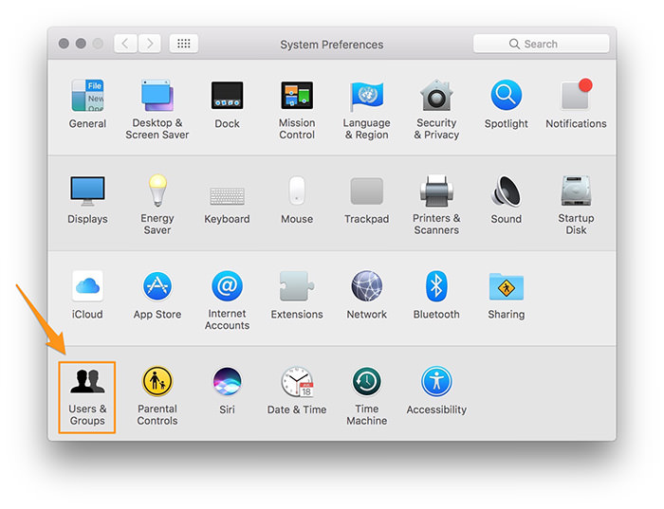Open the Security & Privacy pane
The image size is (664, 509).
tap(436, 97)
